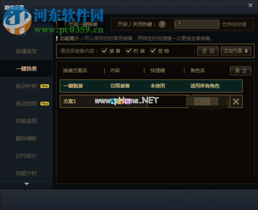The image size is (258, 210).
Task: Click the 返回 button
Action: (208, 51)
